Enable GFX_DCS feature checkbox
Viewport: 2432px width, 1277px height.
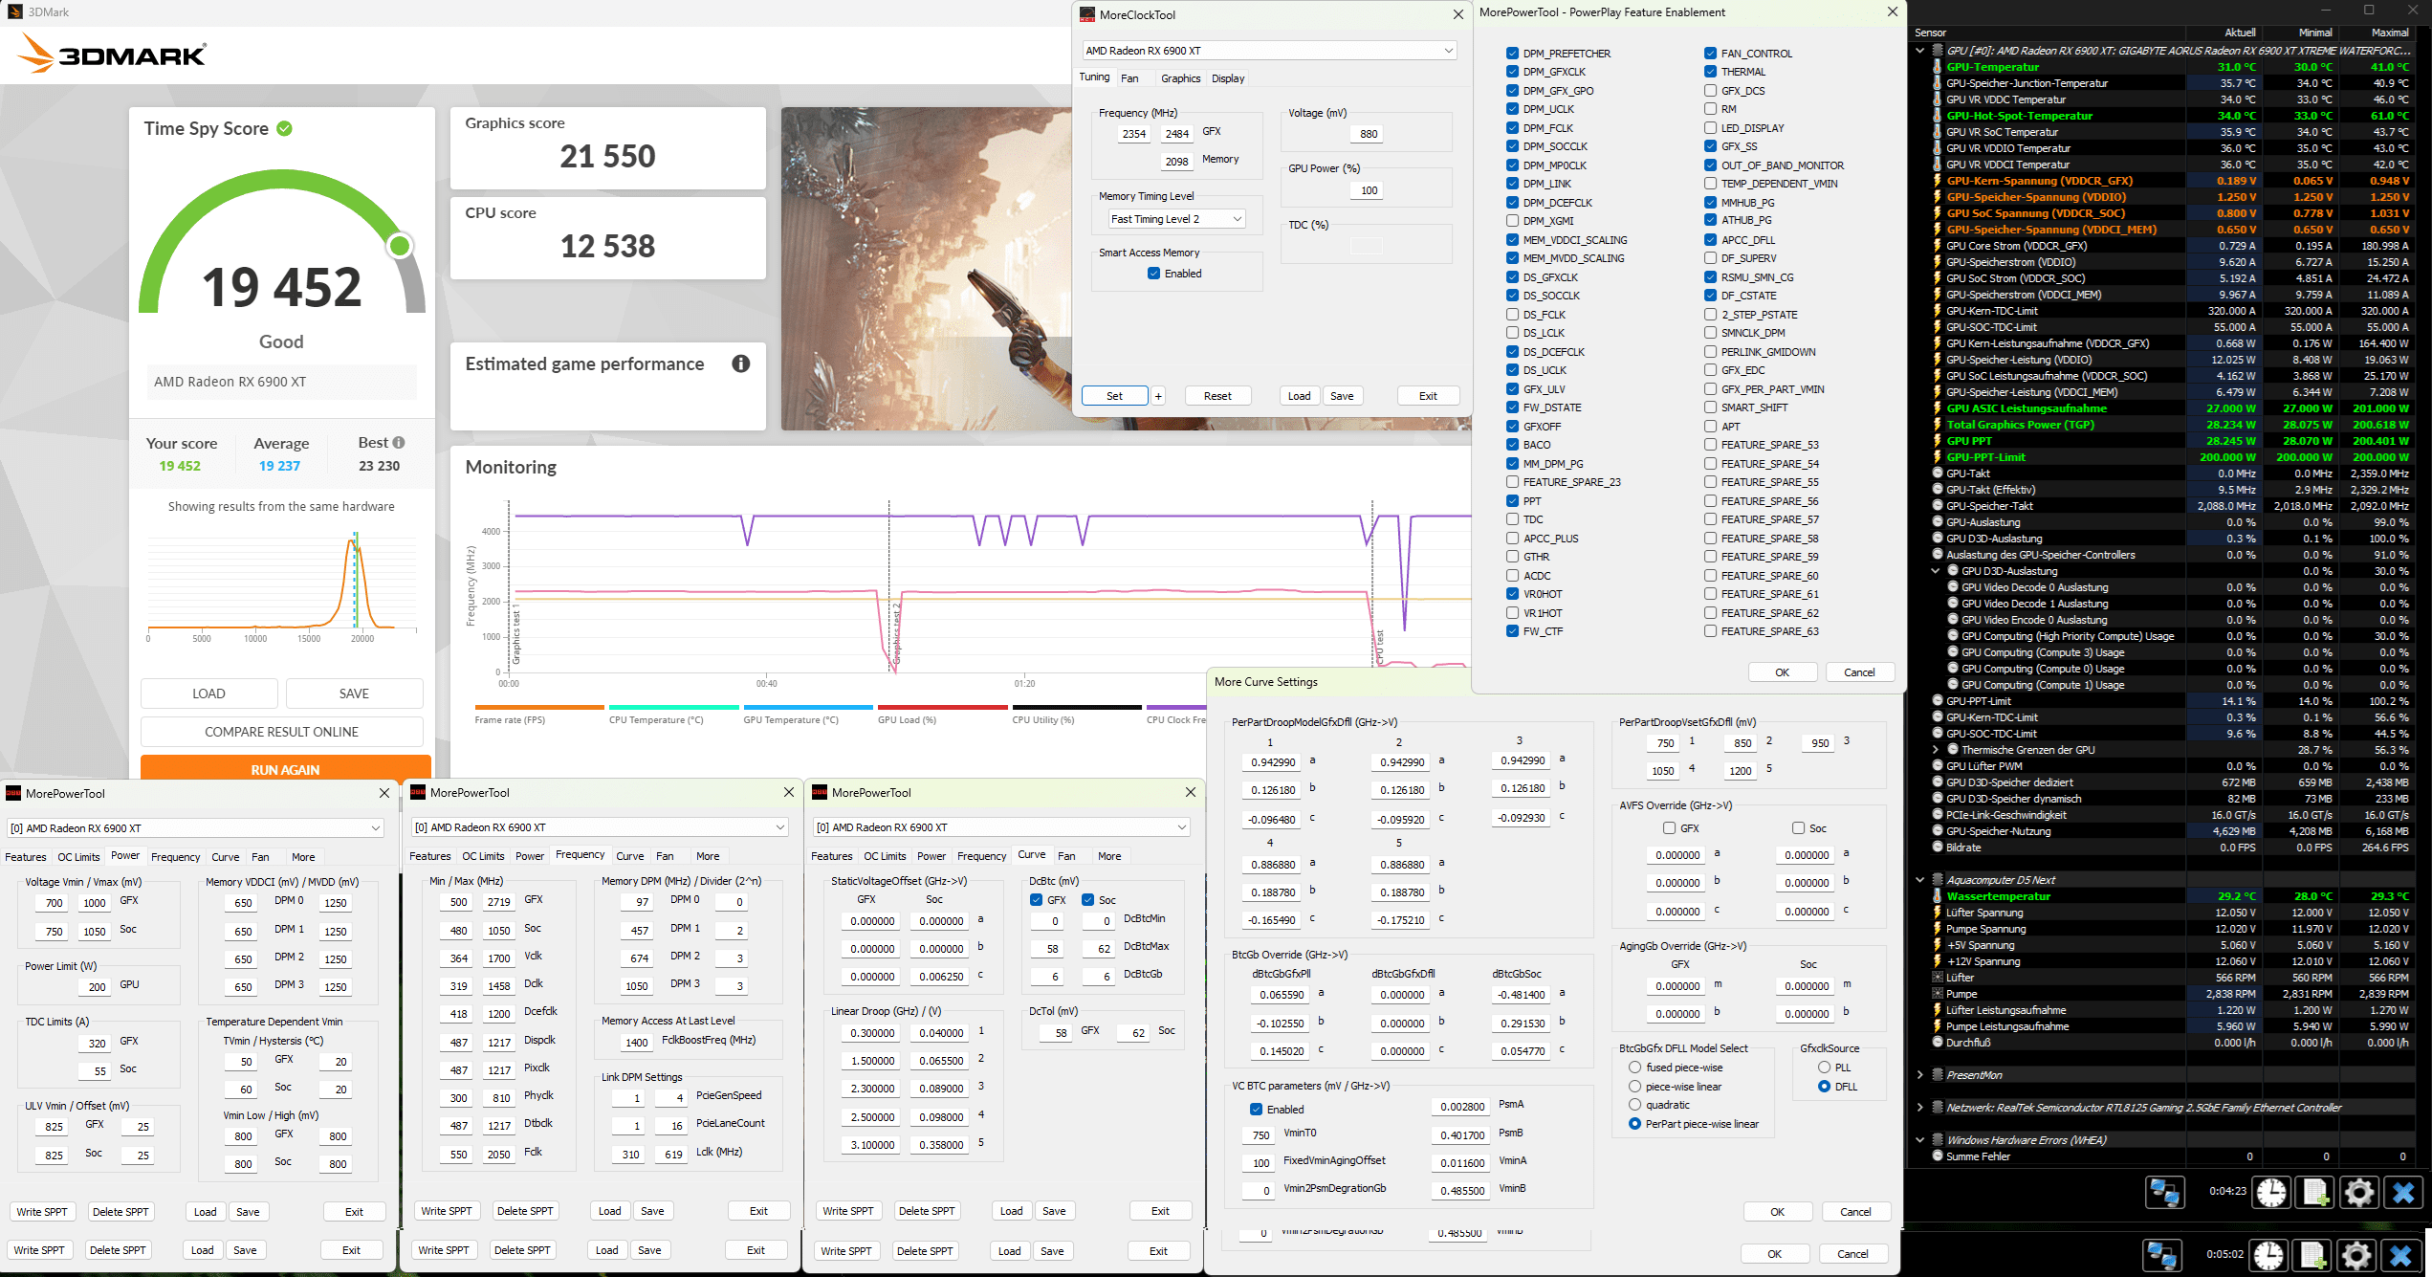pos(1710,91)
